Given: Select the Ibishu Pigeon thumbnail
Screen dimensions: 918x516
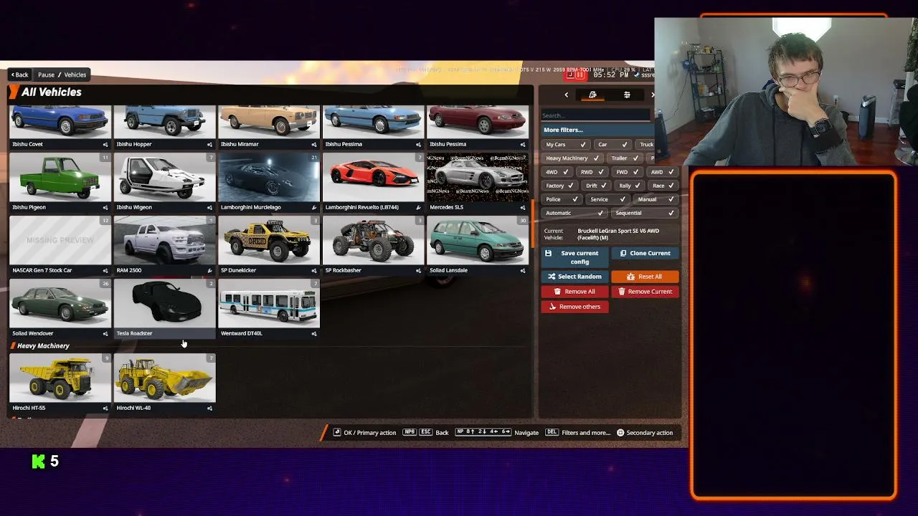Looking at the screenshot, I should pyautogui.click(x=60, y=177).
